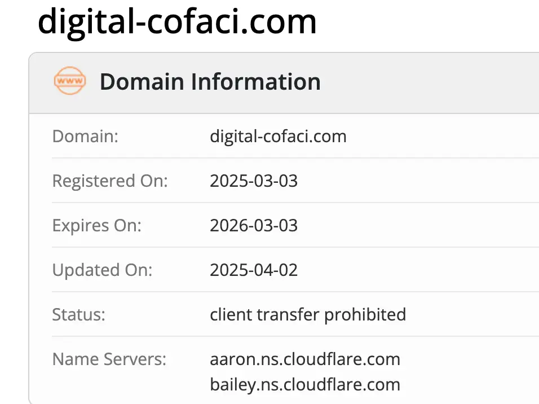Select the registered date 2025-03-03
This screenshot has width=539, height=404.
(254, 181)
